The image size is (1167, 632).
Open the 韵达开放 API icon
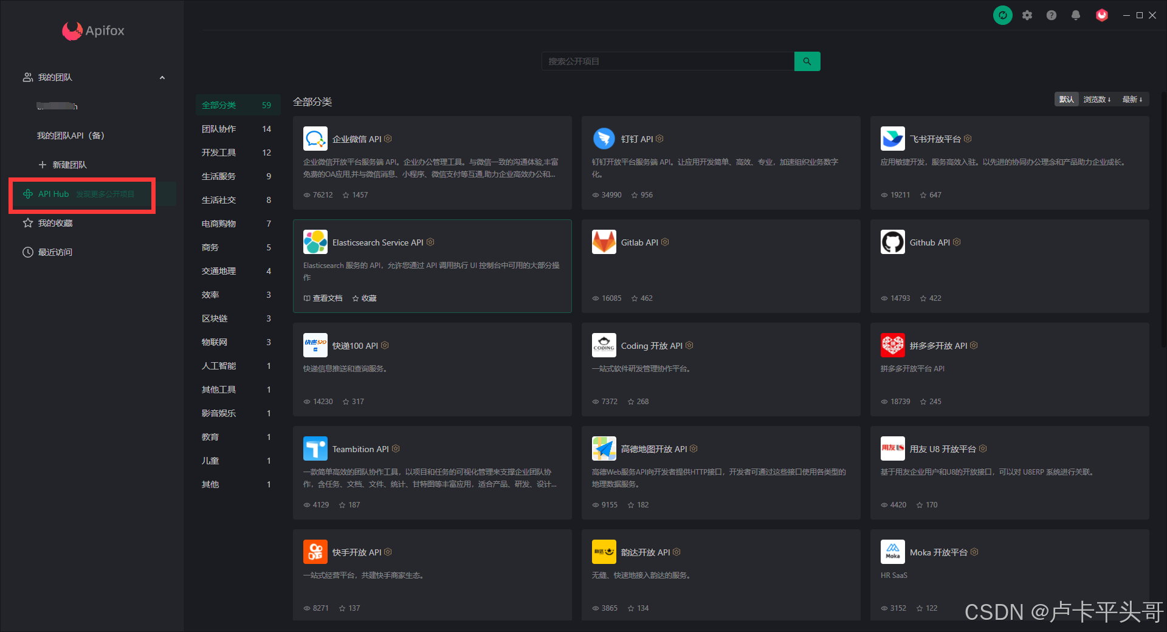604,552
